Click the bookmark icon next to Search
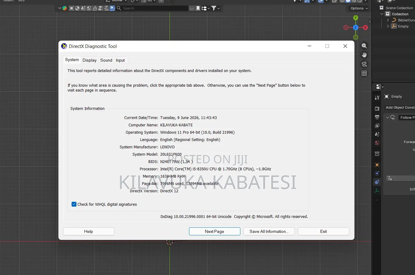The image size is (415, 275). coord(198,8)
